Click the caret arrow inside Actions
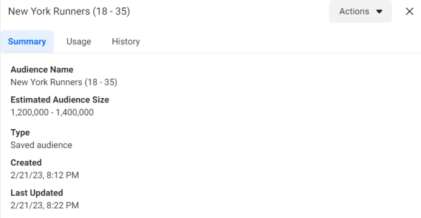Screen dimensions: 421x218 coord(379,11)
